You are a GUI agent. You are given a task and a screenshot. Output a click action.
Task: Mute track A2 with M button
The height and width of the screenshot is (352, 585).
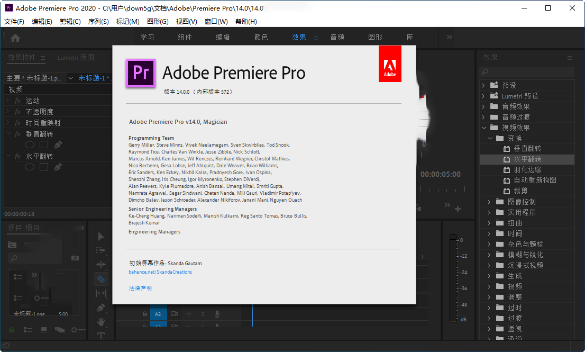(x=188, y=314)
